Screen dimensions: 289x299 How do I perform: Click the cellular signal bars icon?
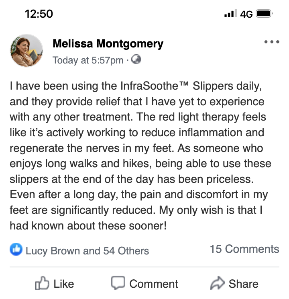230,14
